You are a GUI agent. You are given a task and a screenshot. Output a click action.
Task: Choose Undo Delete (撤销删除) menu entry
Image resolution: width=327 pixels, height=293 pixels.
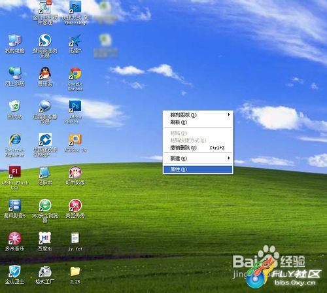click(x=198, y=148)
